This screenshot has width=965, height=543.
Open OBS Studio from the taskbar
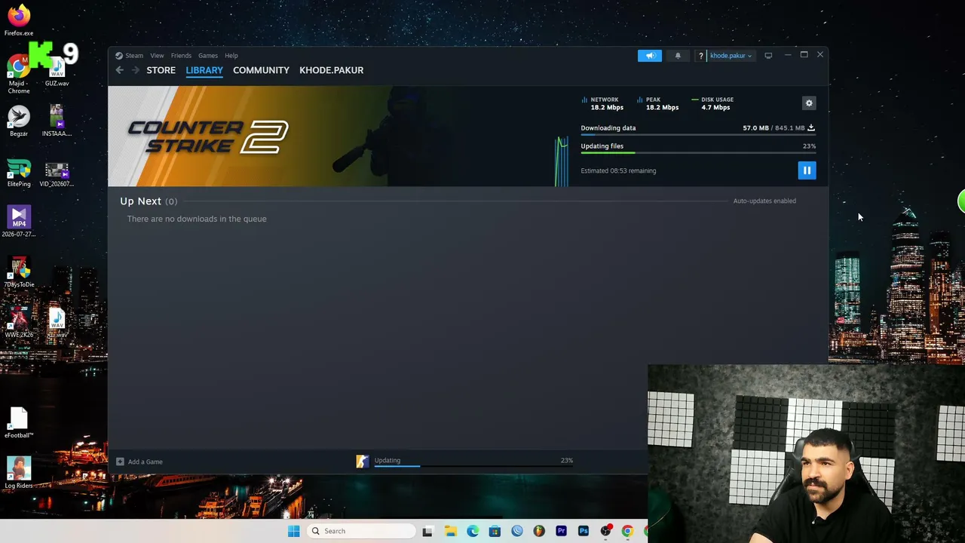click(x=605, y=531)
